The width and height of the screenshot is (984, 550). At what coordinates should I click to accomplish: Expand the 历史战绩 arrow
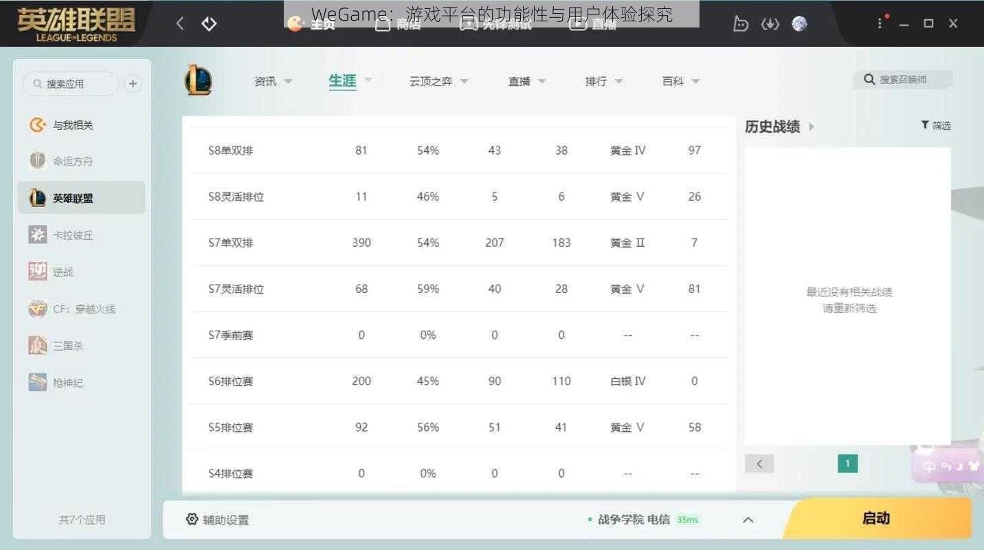[x=812, y=126]
